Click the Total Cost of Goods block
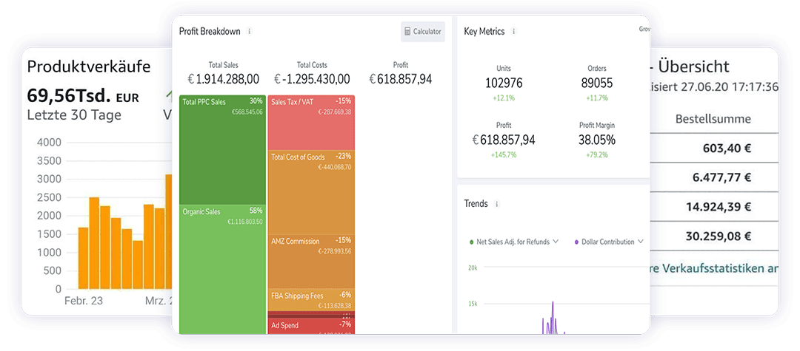The image size is (800, 351). pos(310,191)
